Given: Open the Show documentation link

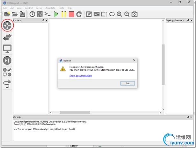Looking at the screenshot, I should coord(81,76).
